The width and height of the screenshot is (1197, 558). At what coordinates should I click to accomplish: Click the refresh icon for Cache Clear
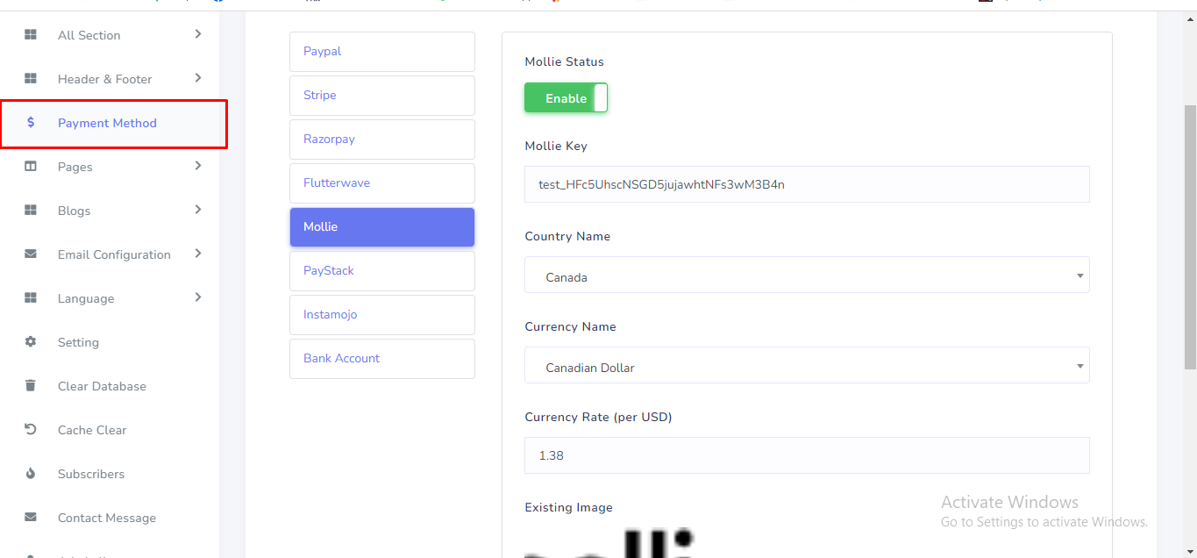pos(31,430)
